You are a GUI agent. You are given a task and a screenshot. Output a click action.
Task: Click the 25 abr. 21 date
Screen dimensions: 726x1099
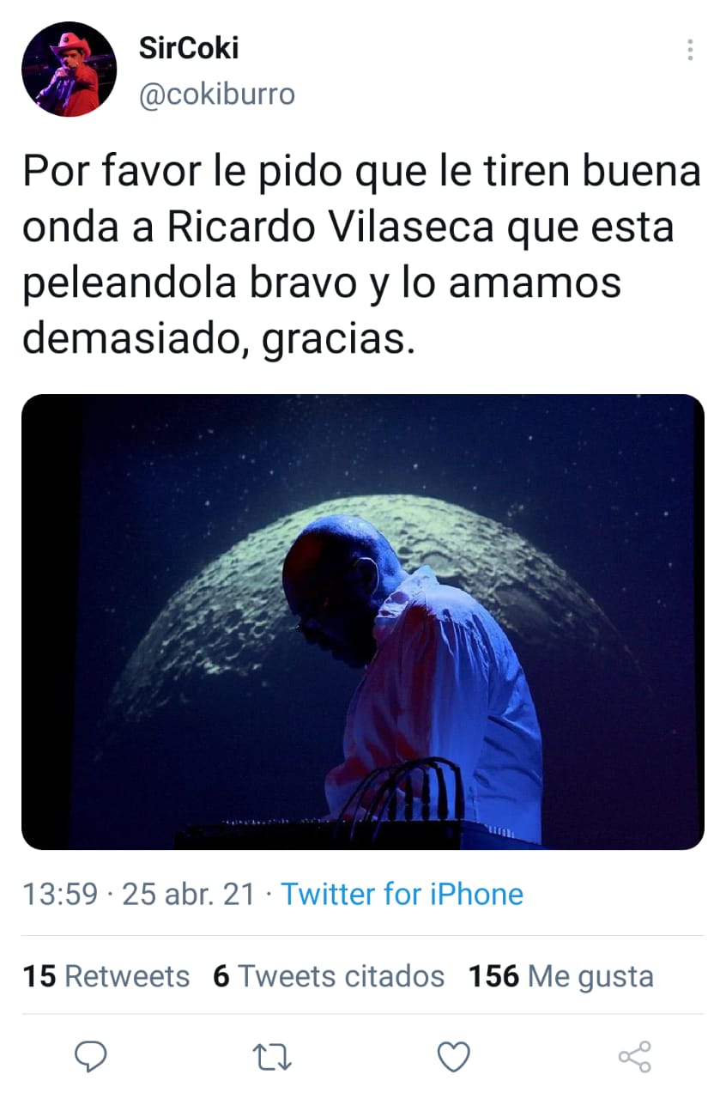point(189,894)
